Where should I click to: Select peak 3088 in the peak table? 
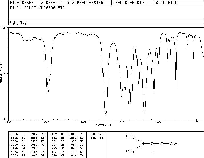18,152
